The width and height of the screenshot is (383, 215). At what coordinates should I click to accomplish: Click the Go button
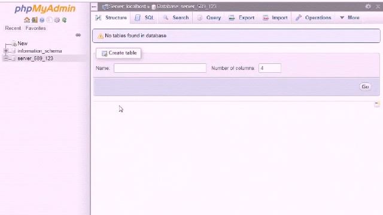365,87
